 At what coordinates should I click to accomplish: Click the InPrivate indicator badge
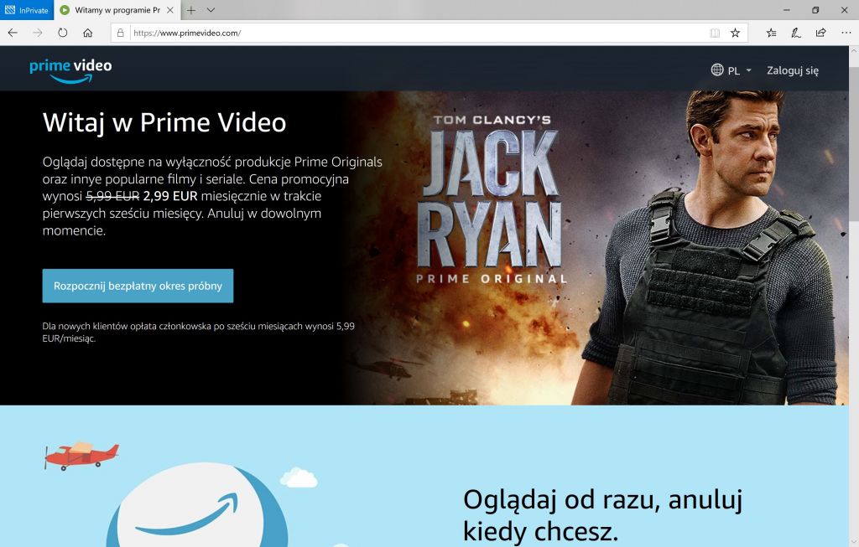coord(27,10)
